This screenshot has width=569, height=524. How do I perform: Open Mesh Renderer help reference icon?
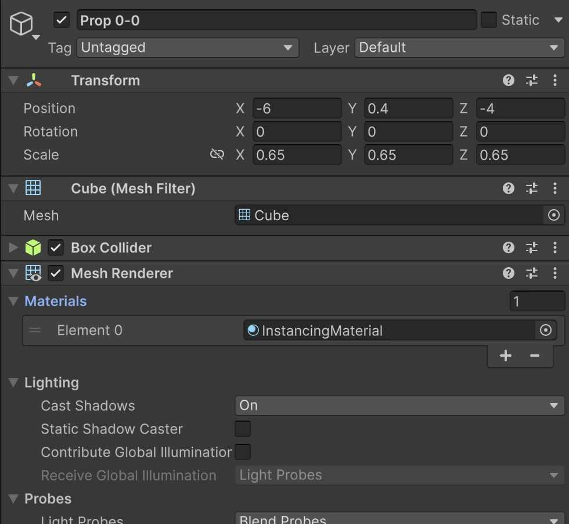(x=509, y=272)
